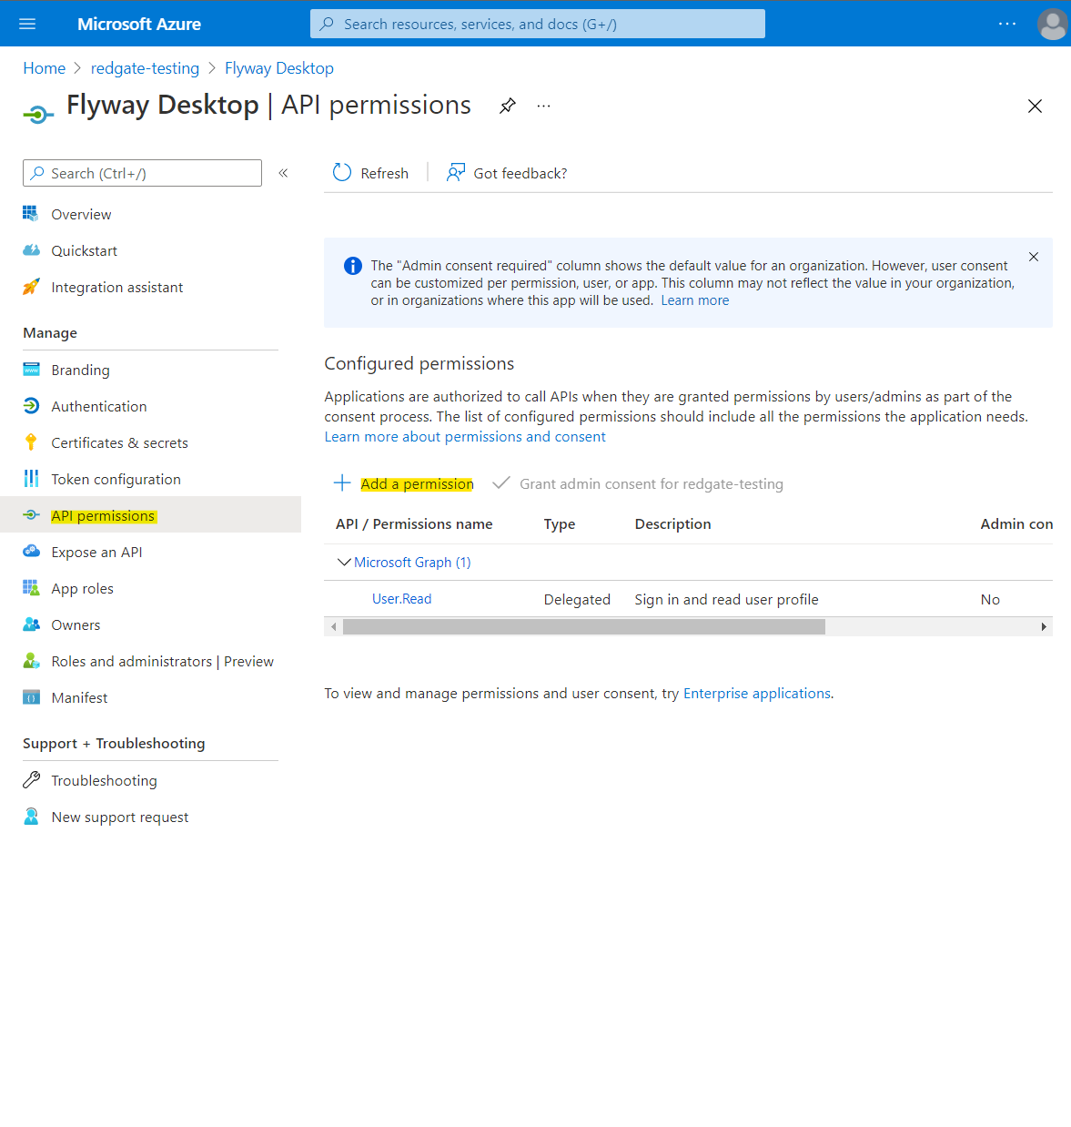Open the Enterprise applications link
The width and height of the screenshot is (1071, 1127).
coord(756,693)
